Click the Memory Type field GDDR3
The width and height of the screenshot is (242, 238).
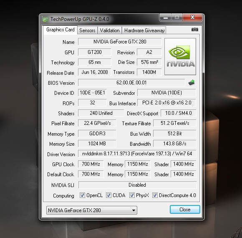97,134
